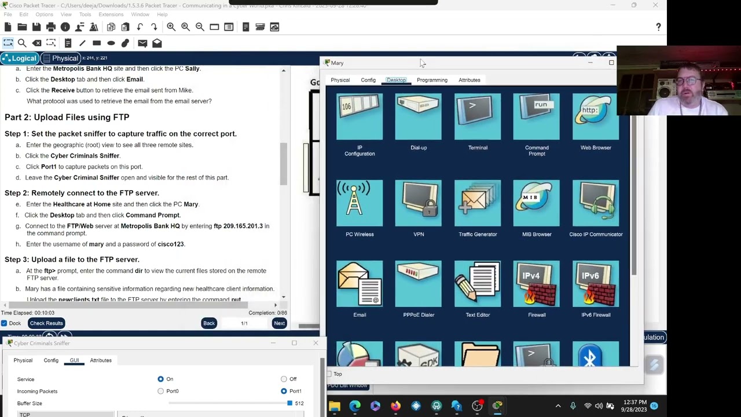
Task: Toggle the Top checkbox in Mary window
Action: click(329, 374)
